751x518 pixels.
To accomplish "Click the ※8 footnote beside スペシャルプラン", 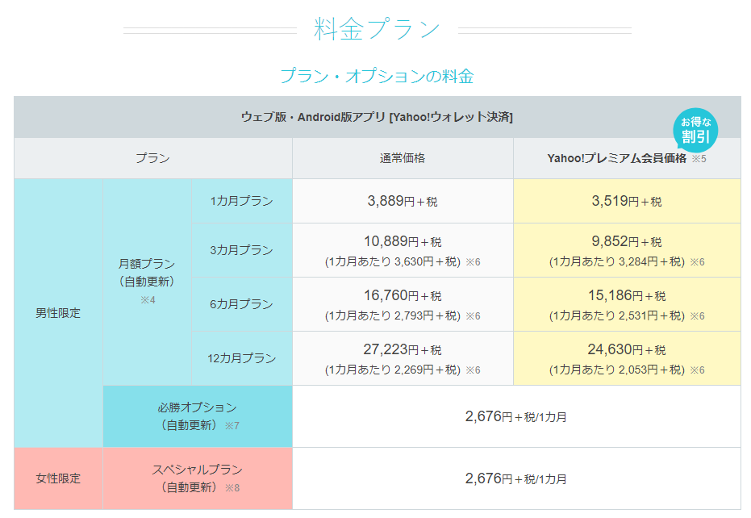I will (x=232, y=487).
